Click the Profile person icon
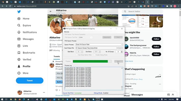This screenshot has height=101, width=181. [19, 66]
